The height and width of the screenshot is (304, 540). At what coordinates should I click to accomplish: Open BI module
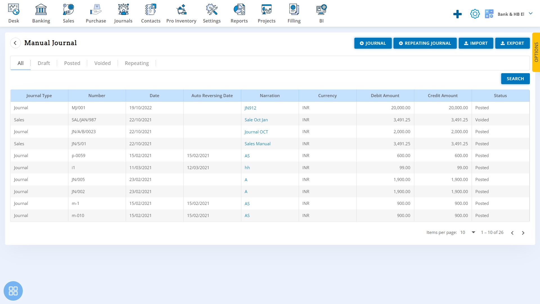click(x=321, y=13)
